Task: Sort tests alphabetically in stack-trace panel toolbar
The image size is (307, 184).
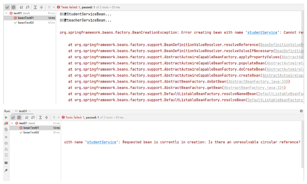Action: [x=21, y=7]
